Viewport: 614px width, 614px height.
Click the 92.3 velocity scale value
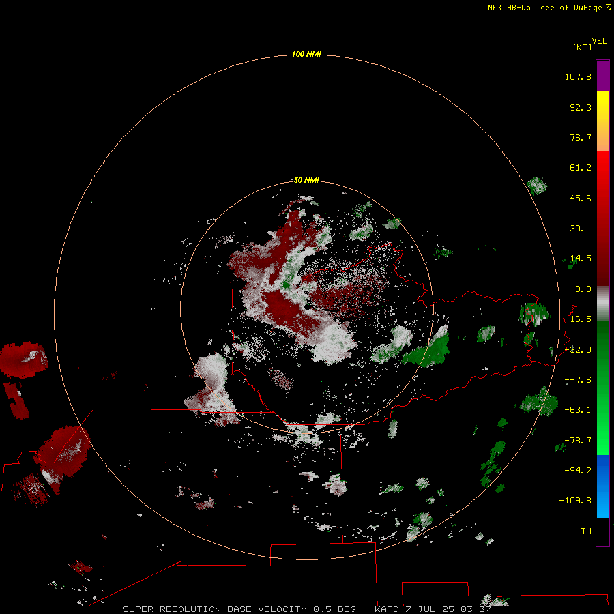[581, 107]
